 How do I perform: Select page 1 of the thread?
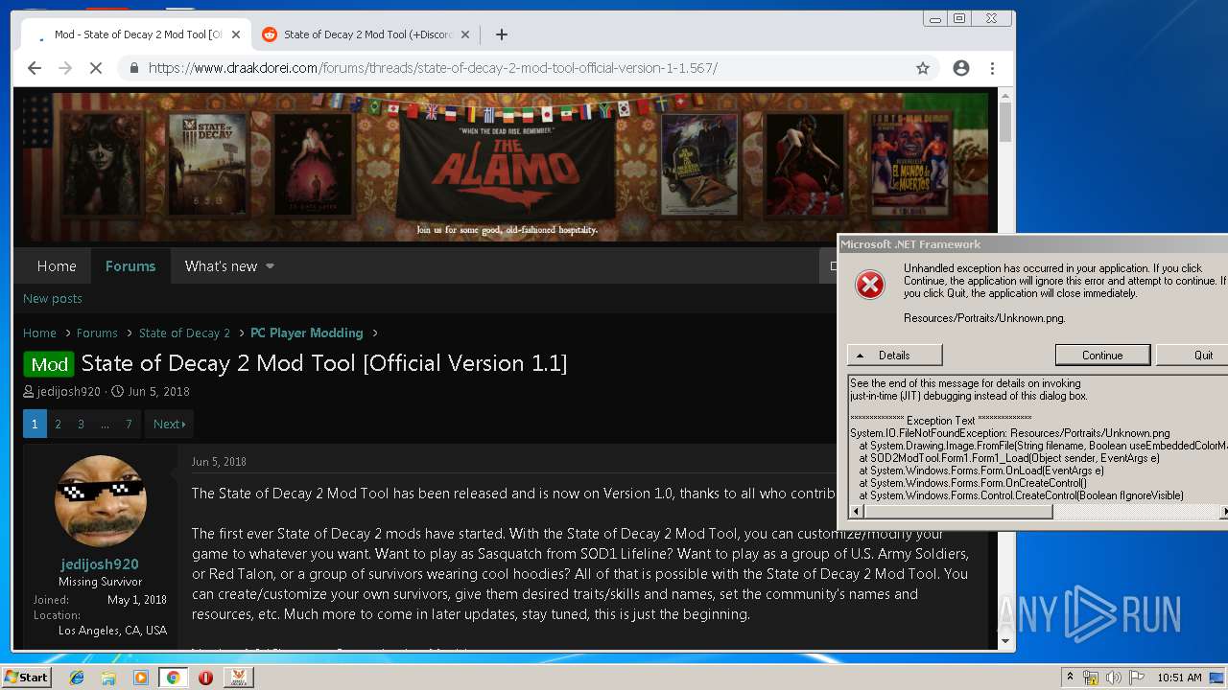pos(35,424)
